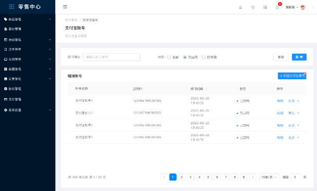This screenshot has height=191, width=317.
Task: Go to pagination page 7
Action: 226,177
